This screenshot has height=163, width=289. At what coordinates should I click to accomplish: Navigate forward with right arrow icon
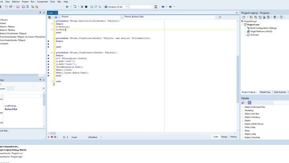170,7
